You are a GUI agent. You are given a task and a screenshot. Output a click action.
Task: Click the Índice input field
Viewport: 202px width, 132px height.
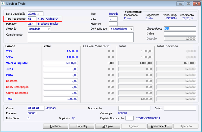pos(180,34)
